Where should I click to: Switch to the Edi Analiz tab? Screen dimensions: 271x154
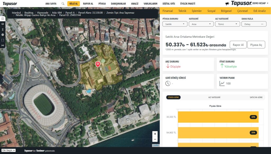[x=260, y=11]
